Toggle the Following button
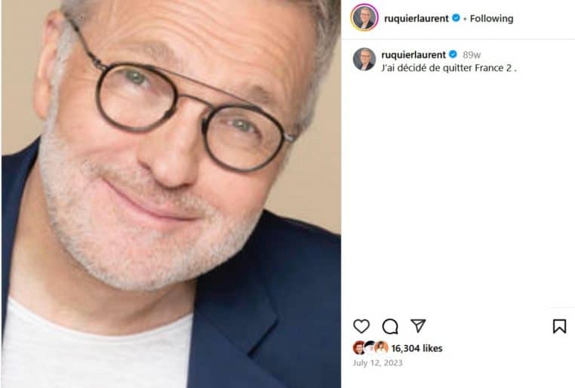The image size is (575, 388). tap(491, 18)
